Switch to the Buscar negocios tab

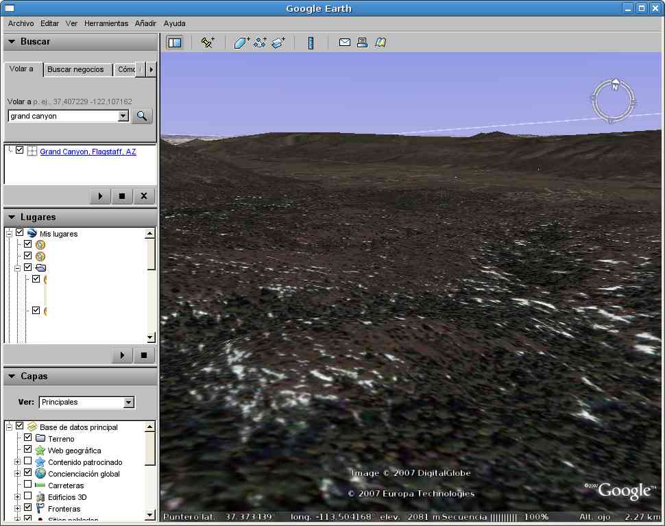(x=75, y=69)
